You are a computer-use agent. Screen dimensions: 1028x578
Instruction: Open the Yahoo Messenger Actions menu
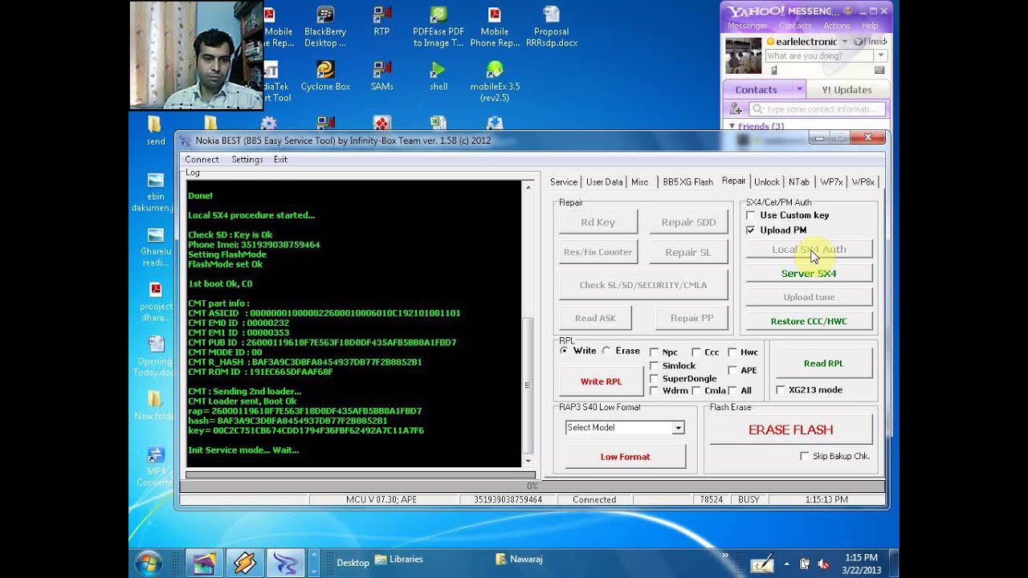(x=836, y=26)
